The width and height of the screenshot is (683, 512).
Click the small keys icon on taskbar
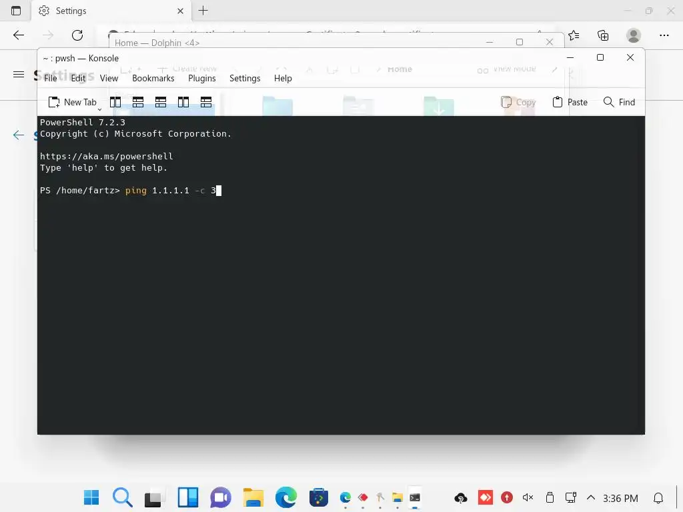[x=380, y=497]
